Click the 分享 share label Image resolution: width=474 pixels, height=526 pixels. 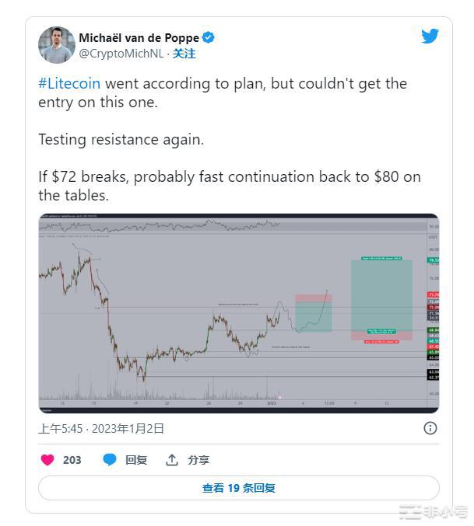198,460
